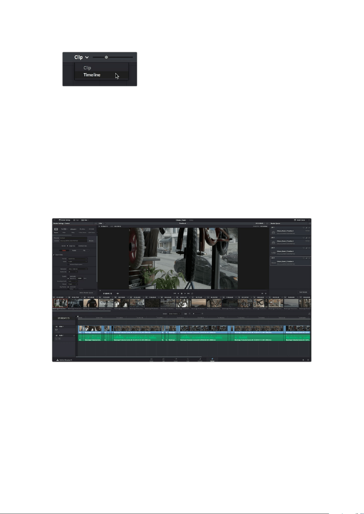Open the viewer zoom percentage dropdown
Screen dimensions: 364x514
click(100, 223)
